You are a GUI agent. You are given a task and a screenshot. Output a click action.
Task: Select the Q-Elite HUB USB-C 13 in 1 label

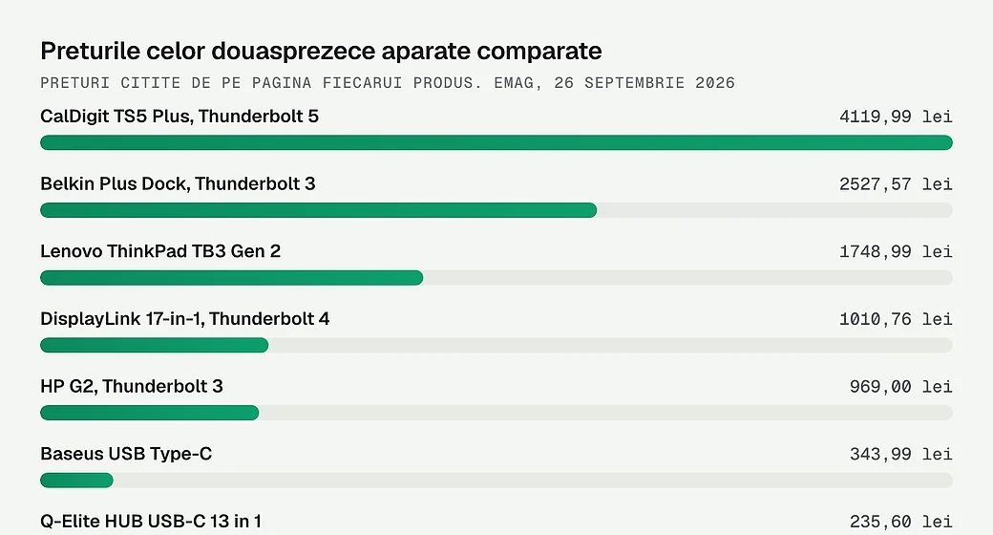click(x=151, y=522)
